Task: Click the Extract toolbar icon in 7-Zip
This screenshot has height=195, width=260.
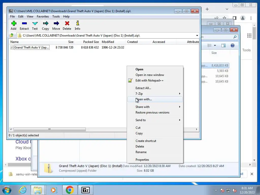Action: pyautogui.click(x=24, y=25)
